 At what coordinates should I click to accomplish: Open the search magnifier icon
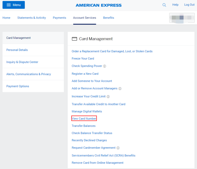(x=164, y=5)
